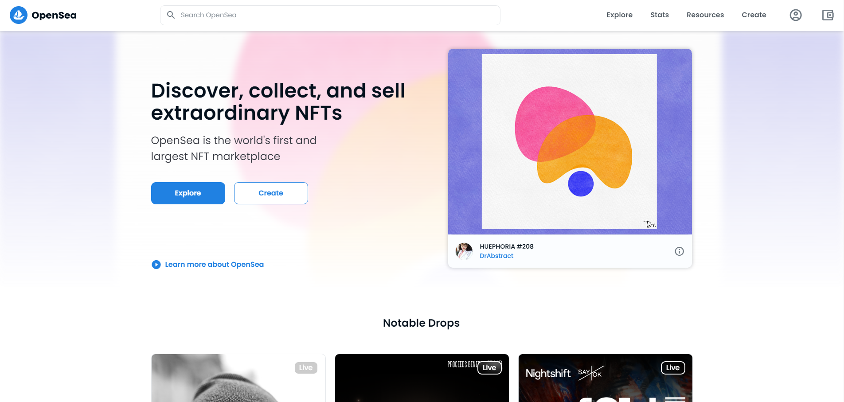This screenshot has height=402, width=844.
Task: Click the search magnifier icon
Action: 171,15
